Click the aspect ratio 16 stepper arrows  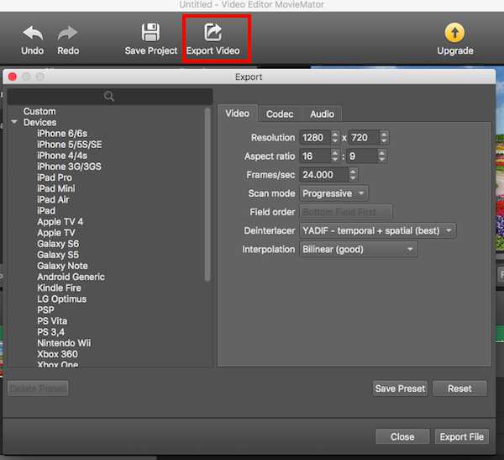coord(335,156)
